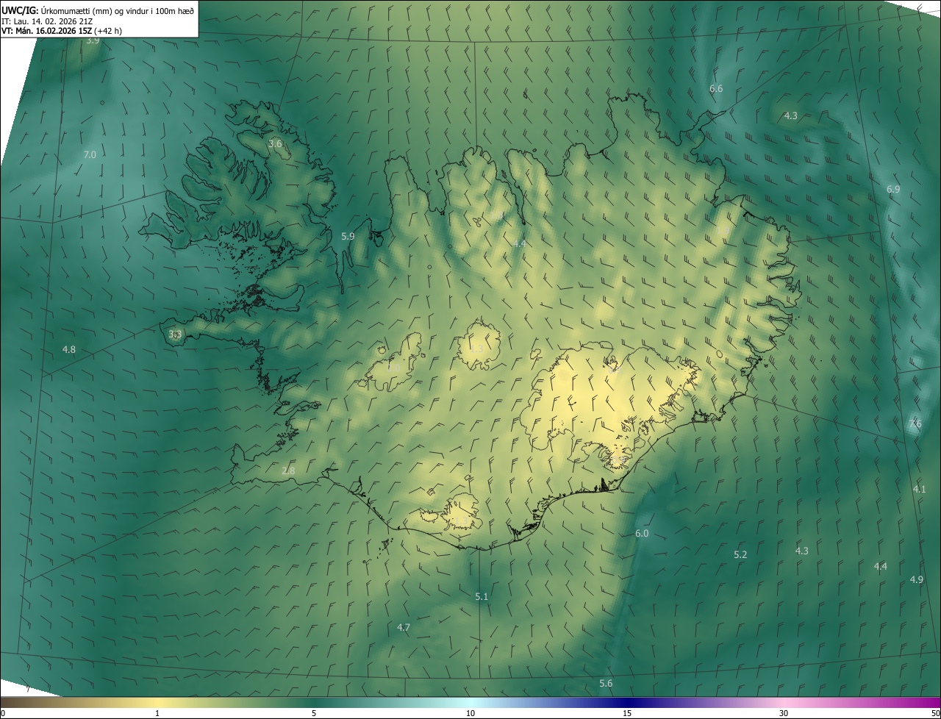Image resolution: width=941 pixels, height=719 pixels.
Task: Click the 7.6 value label
Action: (916, 423)
